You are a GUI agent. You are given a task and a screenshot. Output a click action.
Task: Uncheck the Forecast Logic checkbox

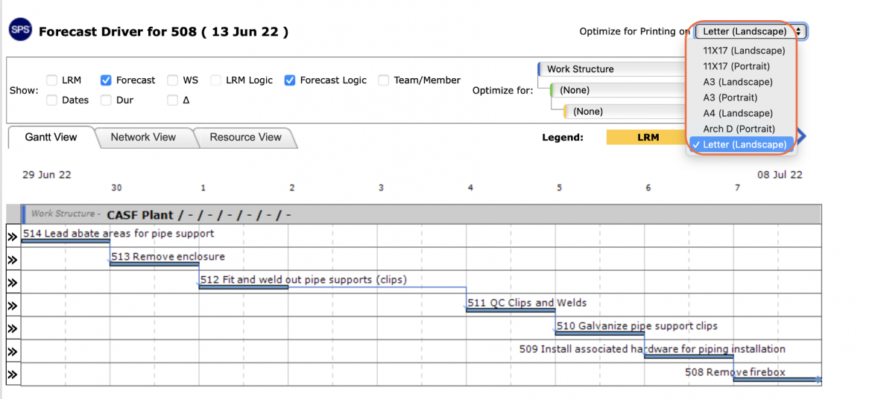coord(290,80)
